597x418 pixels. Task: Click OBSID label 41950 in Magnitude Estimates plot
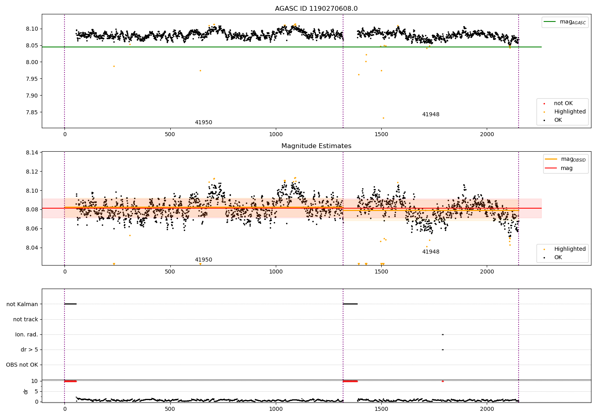(203, 260)
